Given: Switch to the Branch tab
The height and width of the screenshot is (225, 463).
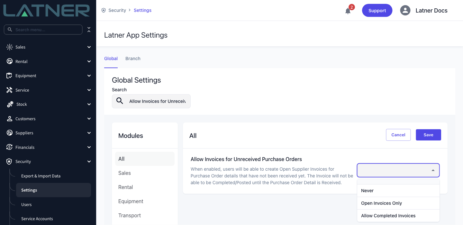Looking at the screenshot, I should pos(133,59).
